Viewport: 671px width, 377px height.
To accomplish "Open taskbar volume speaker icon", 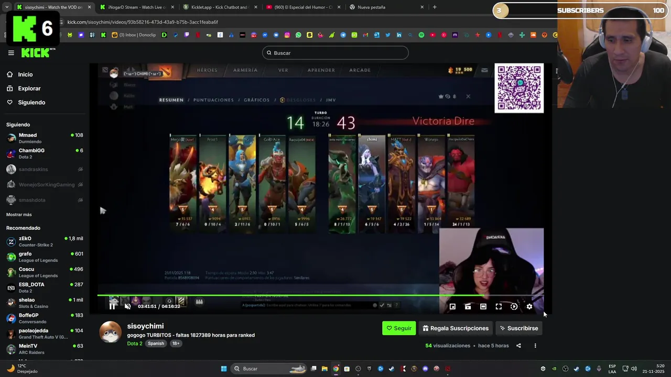I will pos(634,369).
